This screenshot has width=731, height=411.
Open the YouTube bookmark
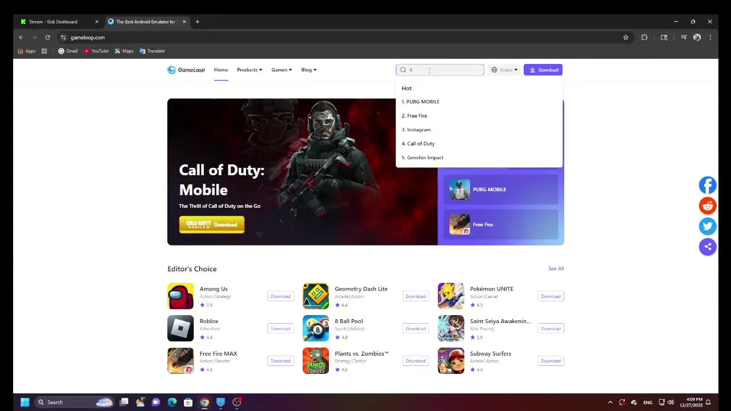[x=96, y=51]
